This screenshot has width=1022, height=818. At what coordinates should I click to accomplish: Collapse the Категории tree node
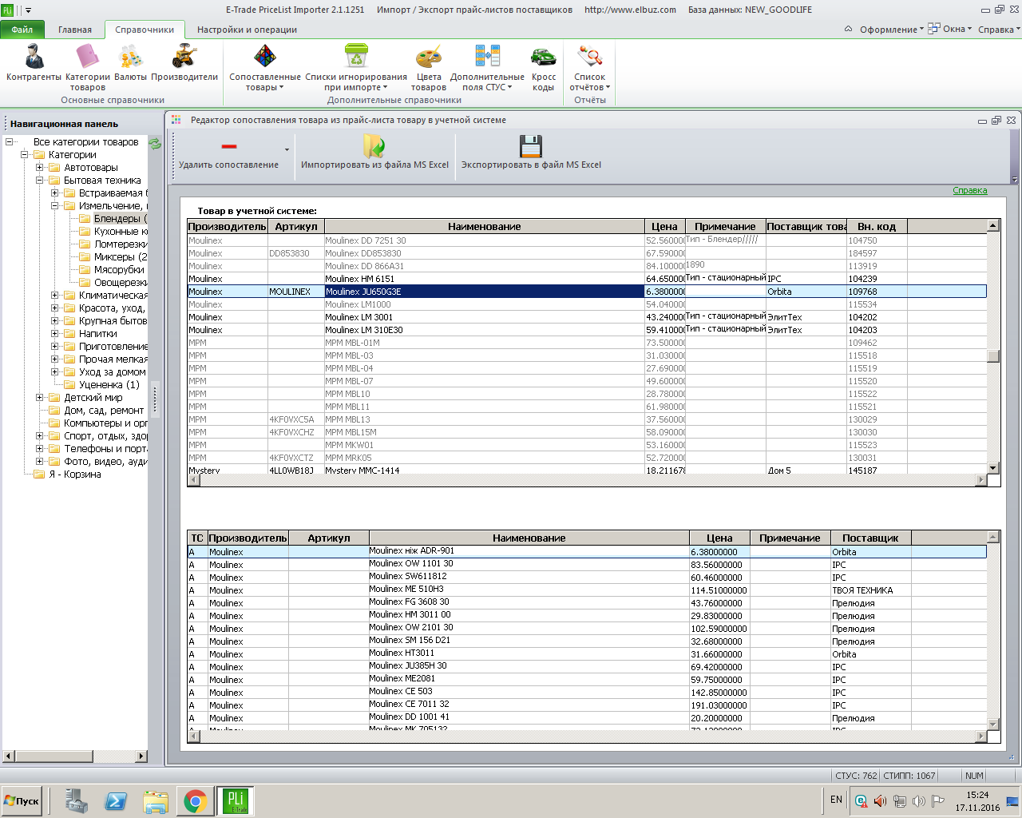(x=25, y=155)
